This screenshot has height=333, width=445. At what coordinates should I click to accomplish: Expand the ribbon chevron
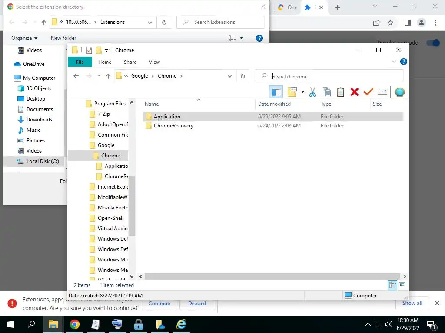click(x=394, y=62)
